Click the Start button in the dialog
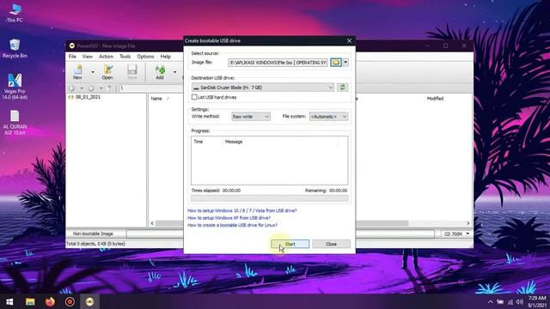This screenshot has height=309, width=550. tap(290, 244)
